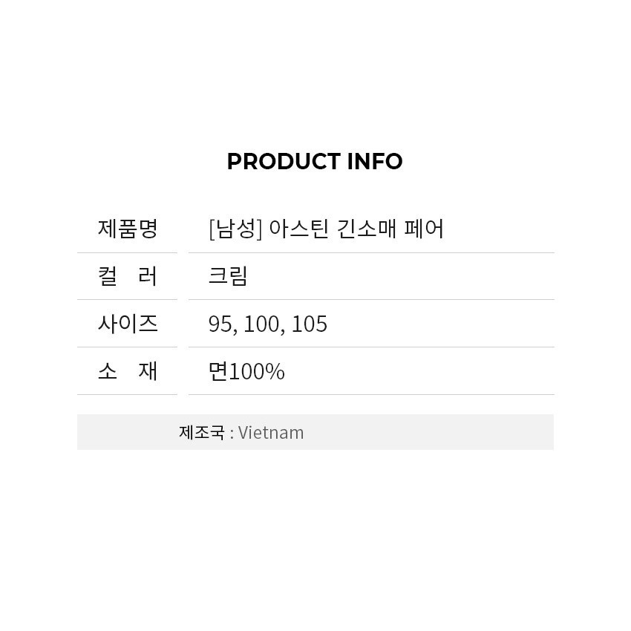Pick size 105 in the size row
The image size is (631, 631).
(x=309, y=324)
